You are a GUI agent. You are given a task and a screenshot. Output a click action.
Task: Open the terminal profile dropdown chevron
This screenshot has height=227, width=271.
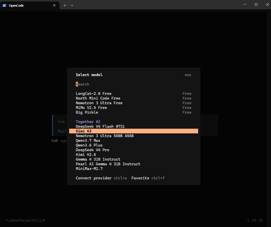72,5
